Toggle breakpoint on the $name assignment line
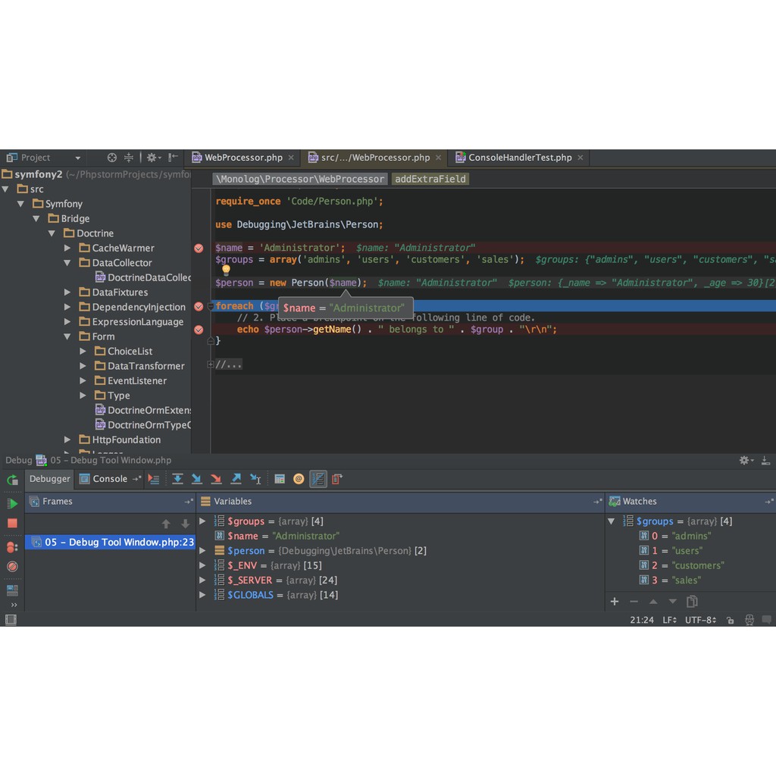 199,249
